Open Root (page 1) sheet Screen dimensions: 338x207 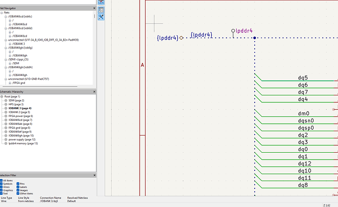pyautogui.click(x=12, y=96)
